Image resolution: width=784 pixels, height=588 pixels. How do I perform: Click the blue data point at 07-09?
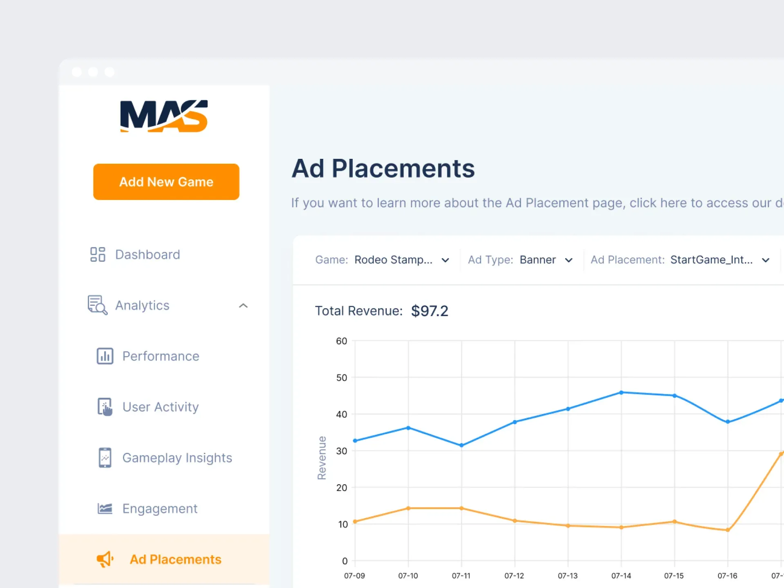(x=355, y=441)
